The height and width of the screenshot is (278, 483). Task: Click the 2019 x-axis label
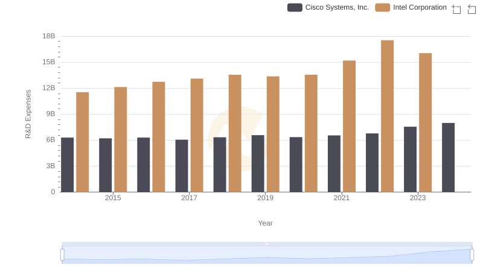[265, 198]
